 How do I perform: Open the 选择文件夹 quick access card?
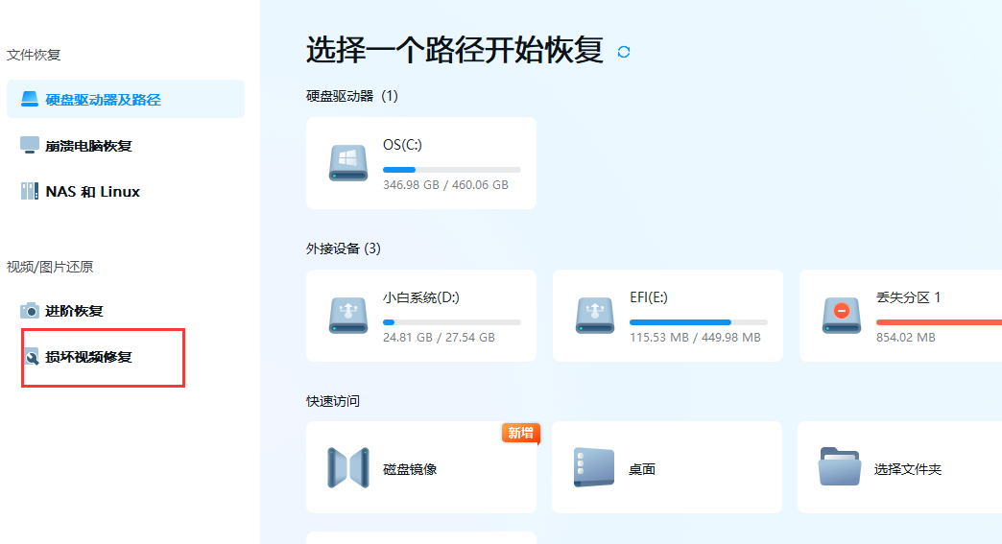[x=899, y=467]
